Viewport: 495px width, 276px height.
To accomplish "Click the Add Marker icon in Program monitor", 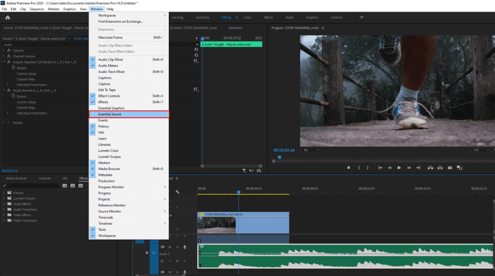I will 349,167.
